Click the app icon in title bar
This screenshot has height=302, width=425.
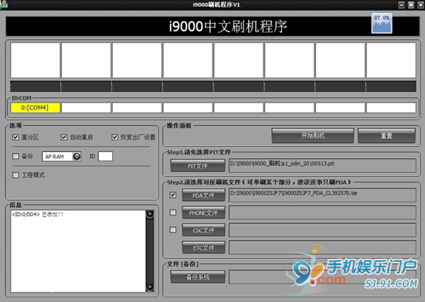pos(4,5)
